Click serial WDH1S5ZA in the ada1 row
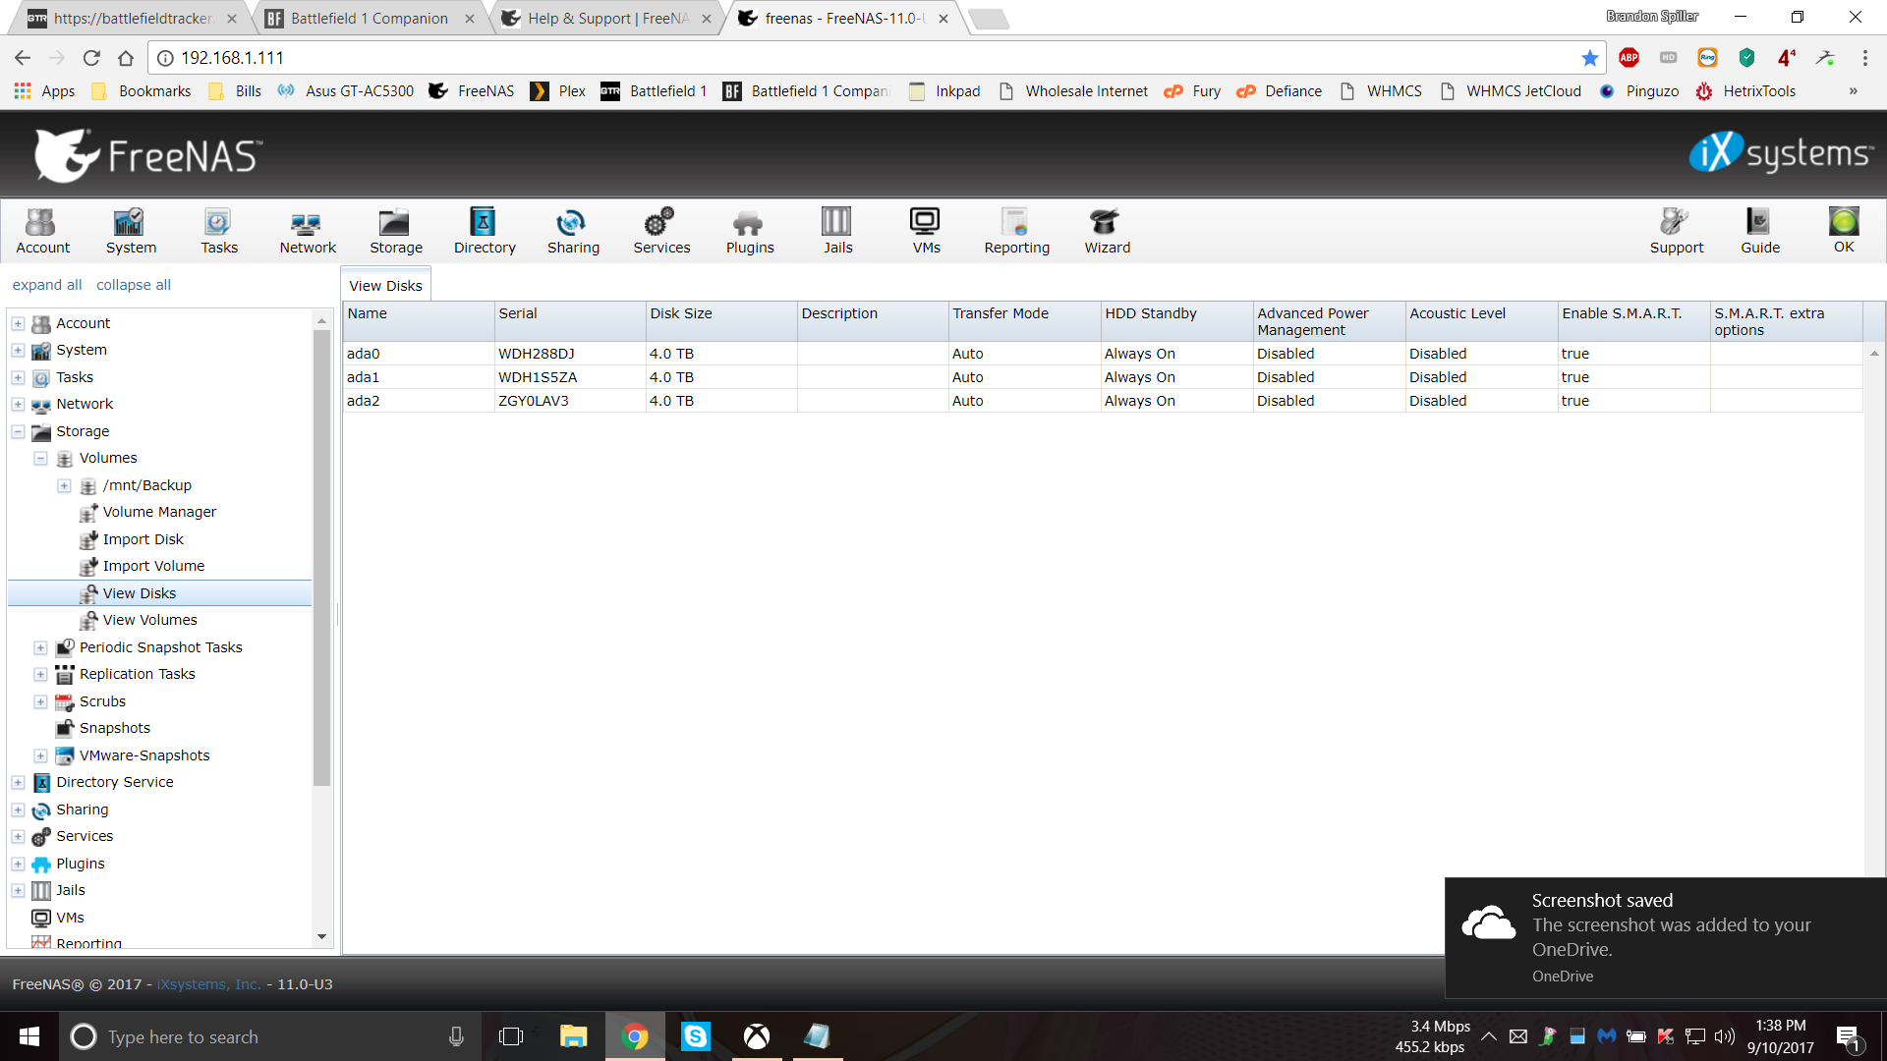 tap(538, 377)
